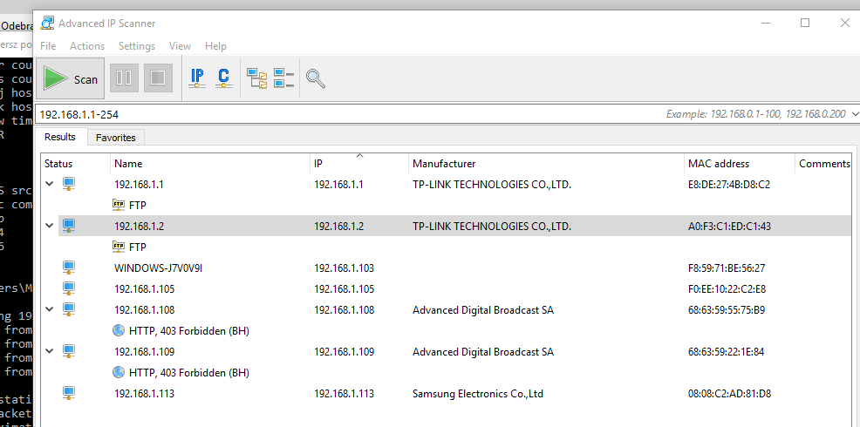Click FTP icon under 192.168.1.1
The height and width of the screenshot is (427, 860).
click(119, 205)
